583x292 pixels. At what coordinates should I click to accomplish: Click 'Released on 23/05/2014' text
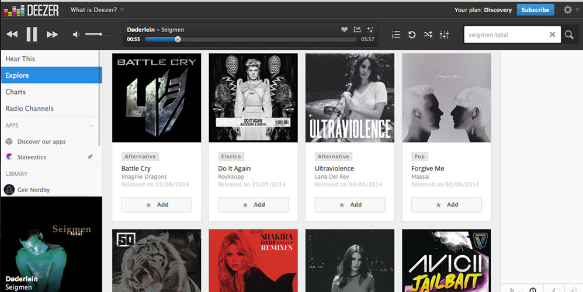click(252, 185)
